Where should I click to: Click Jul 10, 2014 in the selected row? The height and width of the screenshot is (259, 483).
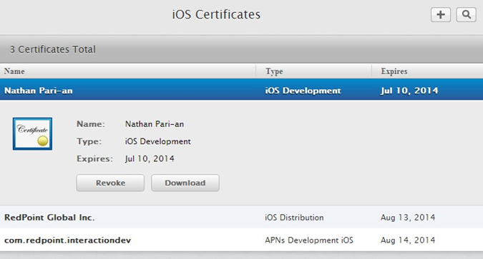[409, 91]
